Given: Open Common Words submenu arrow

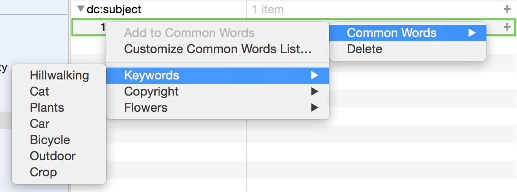Looking at the screenshot, I should click(x=472, y=33).
